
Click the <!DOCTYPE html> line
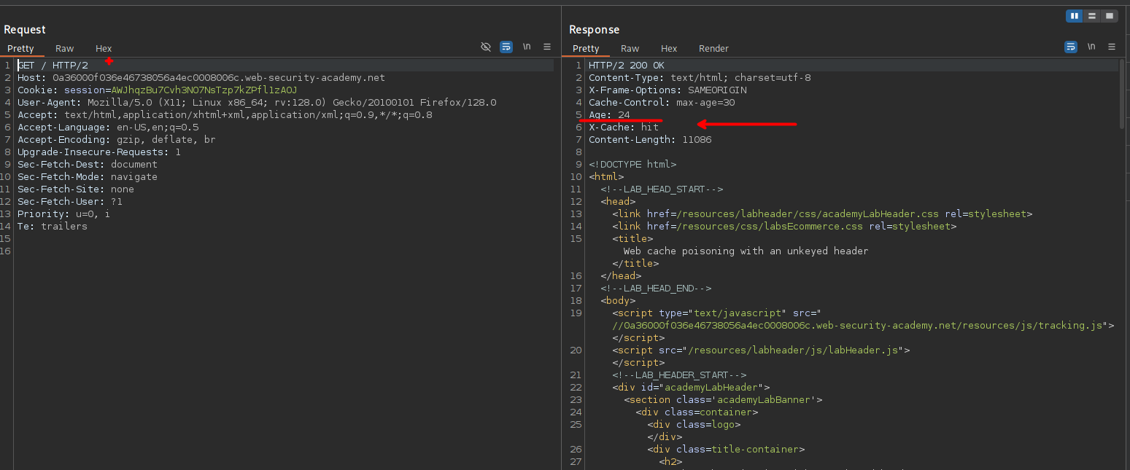click(632, 165)
